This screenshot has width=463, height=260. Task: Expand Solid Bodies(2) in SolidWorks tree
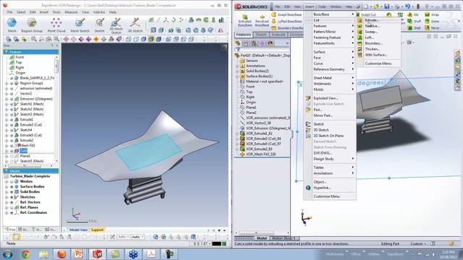click(237, 71)
